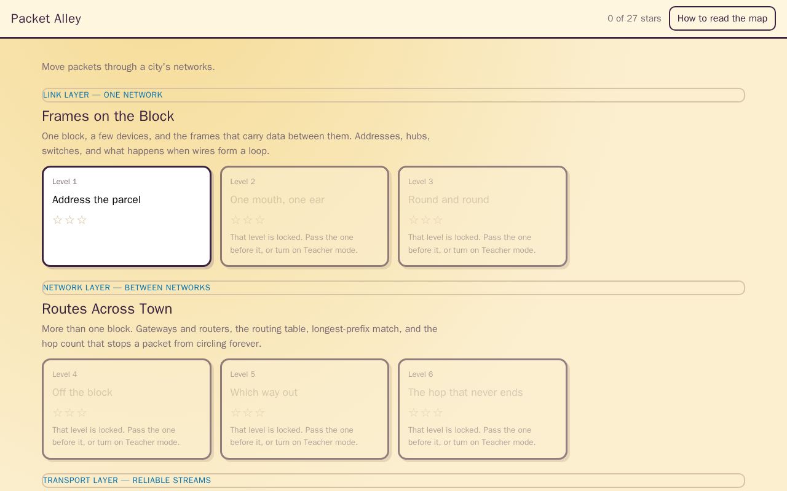787x491 pixels.
Task: Click the star rating on Level 3
Action: point(425,220)
